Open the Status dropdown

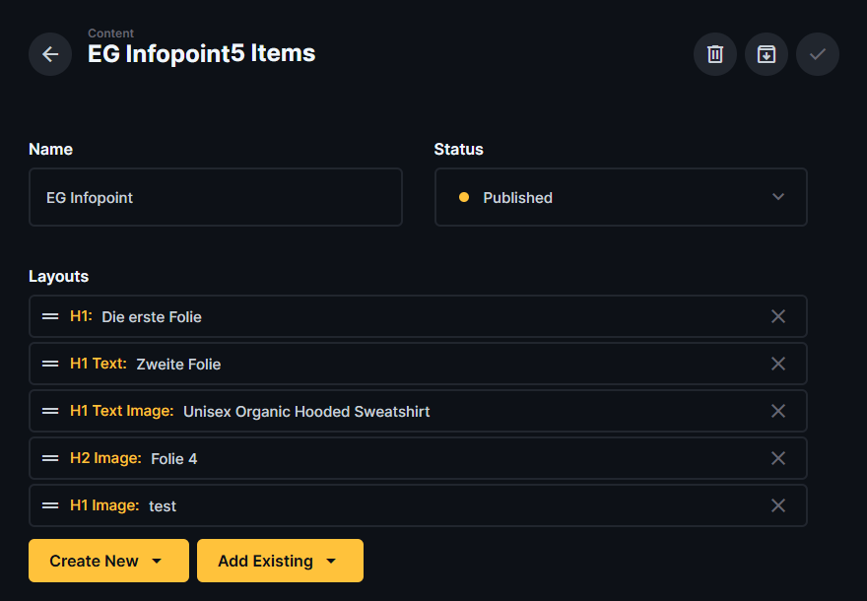click(621, 197)
